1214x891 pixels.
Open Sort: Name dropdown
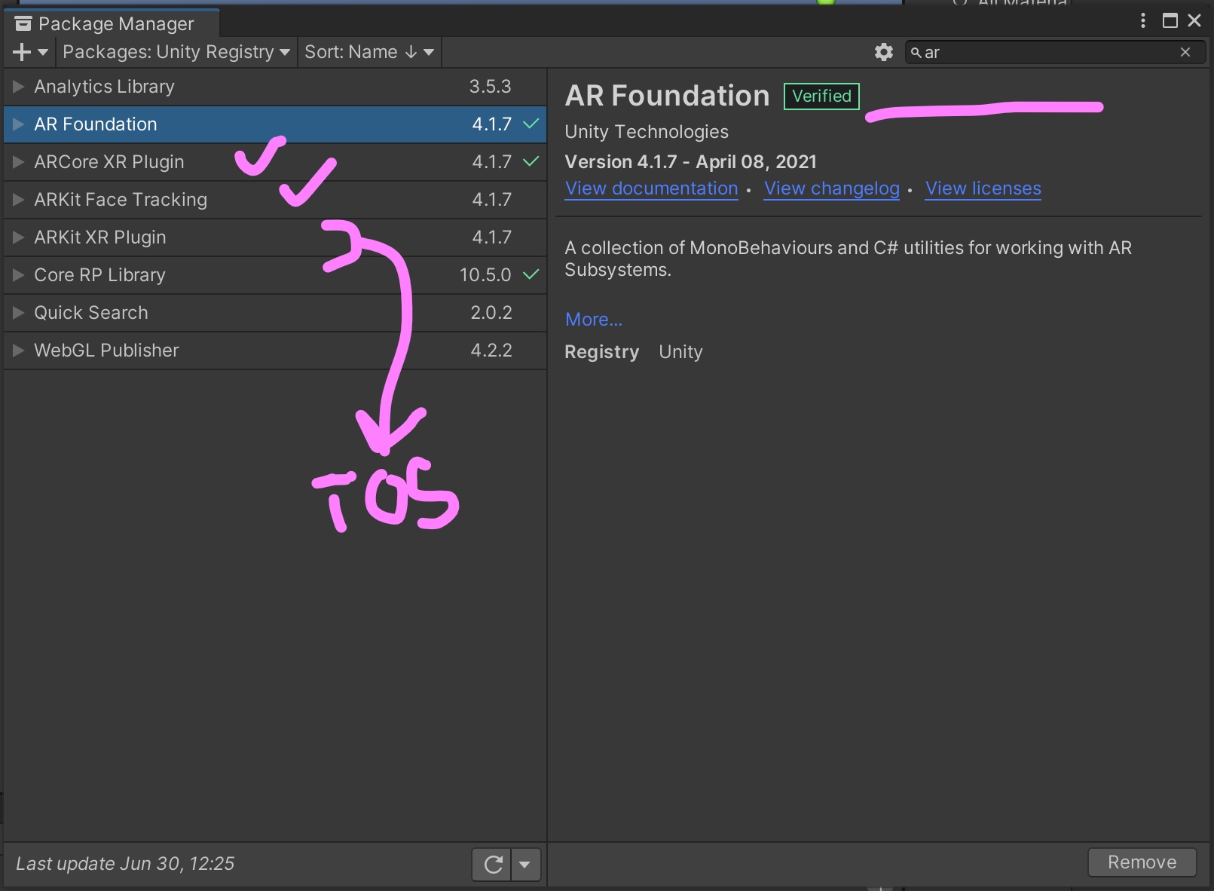coord(369,52)
